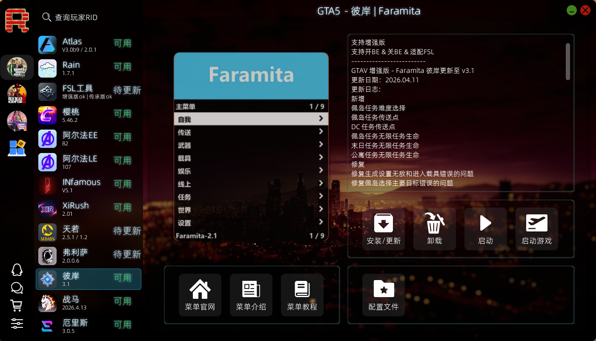Viewport: 596px width, 341px height.
Task: Click the 安装/更新 install button
Action: click(384, 229)
